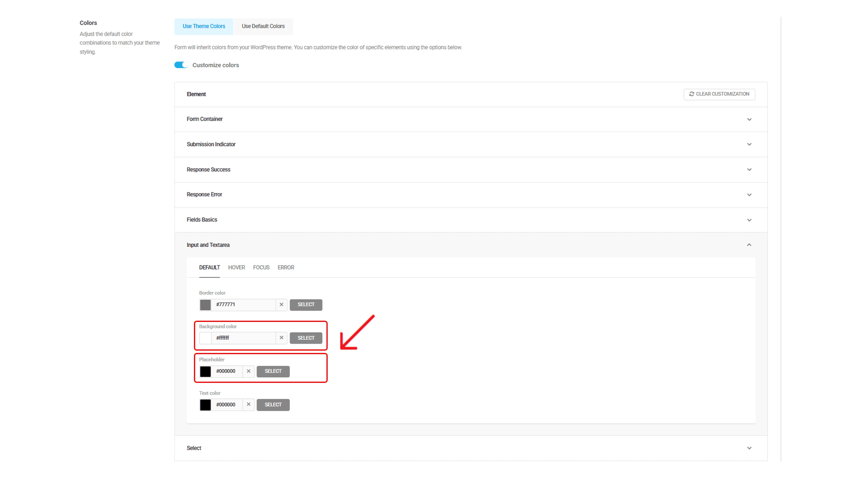The width and height of the screenshot is (848, 477).
Task: Expand the Response Success section
Action: click(x=749, y=170)
